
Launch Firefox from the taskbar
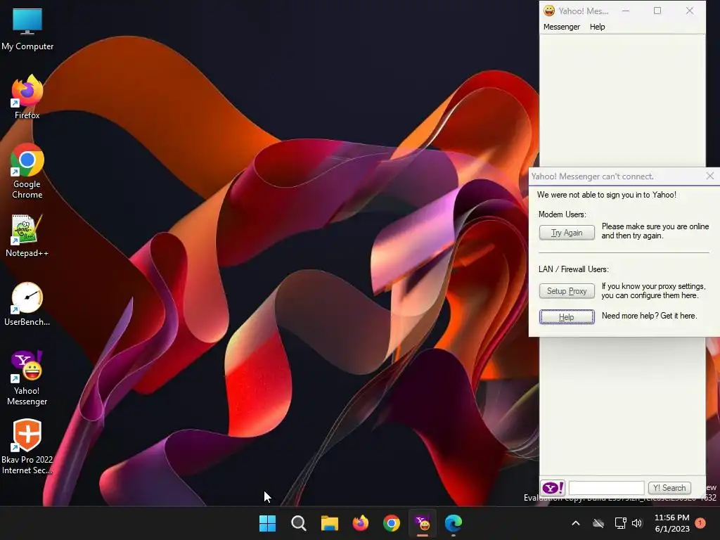tap(361, 523)
